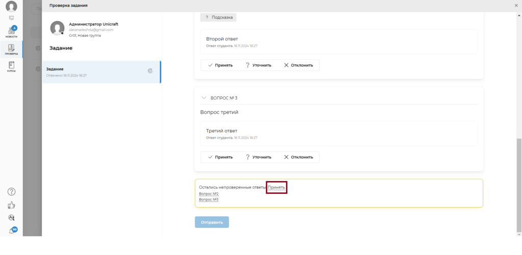This screenshot has height=255, width=522.
Task: Close the Проверка задания dialog
Action: [x=516, y=6]
